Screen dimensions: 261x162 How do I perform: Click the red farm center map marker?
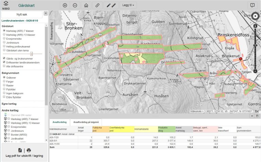tap(241, 59)
